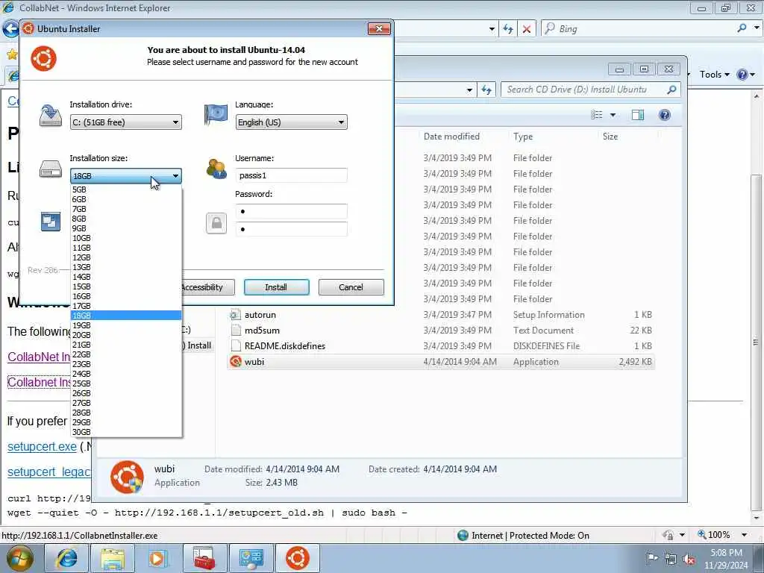Pick 20GB from the size dropdown list
This screenshot has height=573, width=764.
pos(125,335)
